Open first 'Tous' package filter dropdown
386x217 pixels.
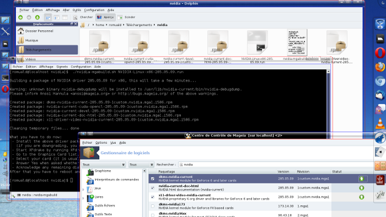click(104, 165)
